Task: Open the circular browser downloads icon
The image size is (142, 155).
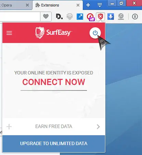Action: (135, 17)
